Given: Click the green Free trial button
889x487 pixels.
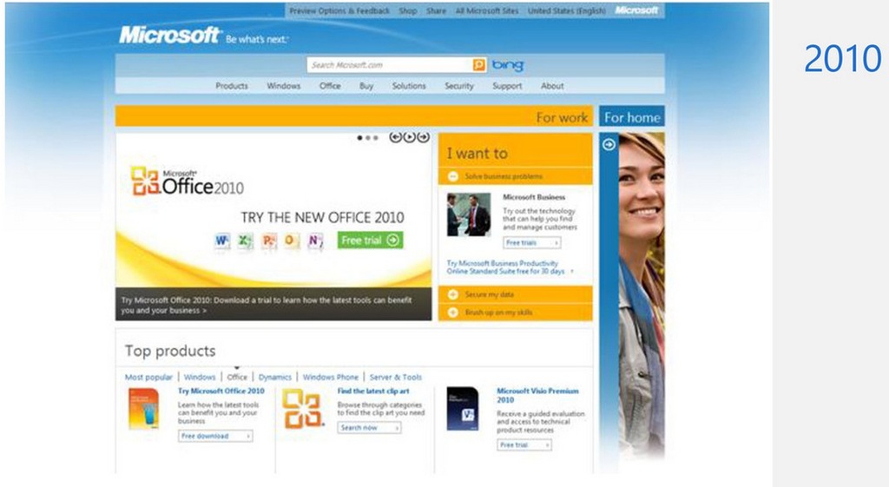Looking at the screenshot, I should click(370, 240).
